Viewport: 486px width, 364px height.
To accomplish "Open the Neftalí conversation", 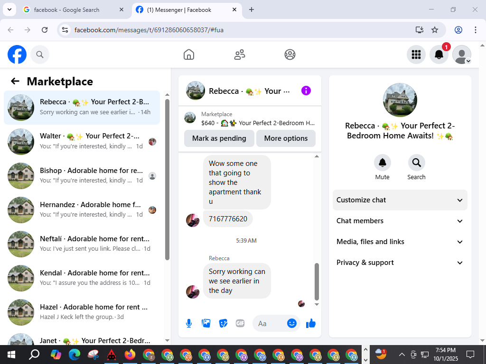I will tap(82, 244).
